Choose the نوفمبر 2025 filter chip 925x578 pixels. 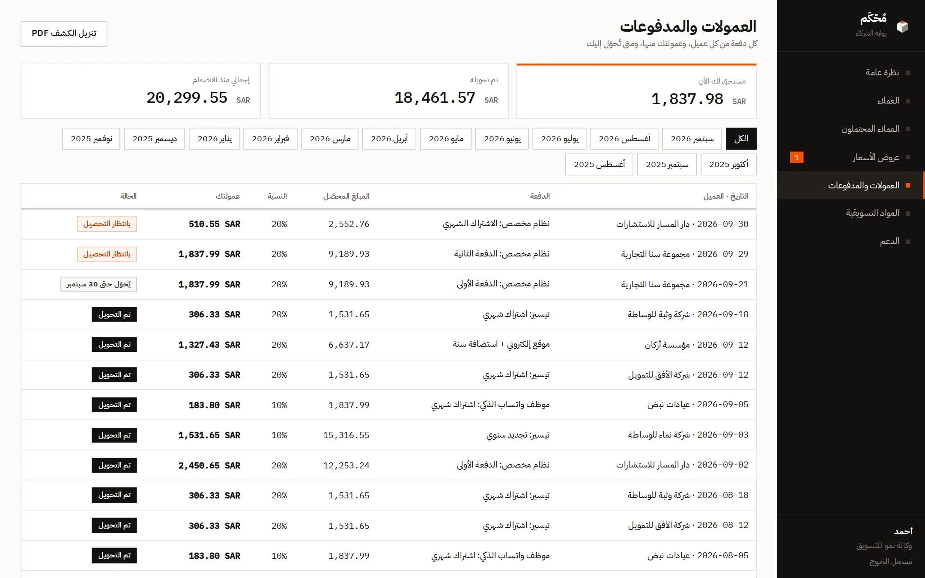coord(91,139)
